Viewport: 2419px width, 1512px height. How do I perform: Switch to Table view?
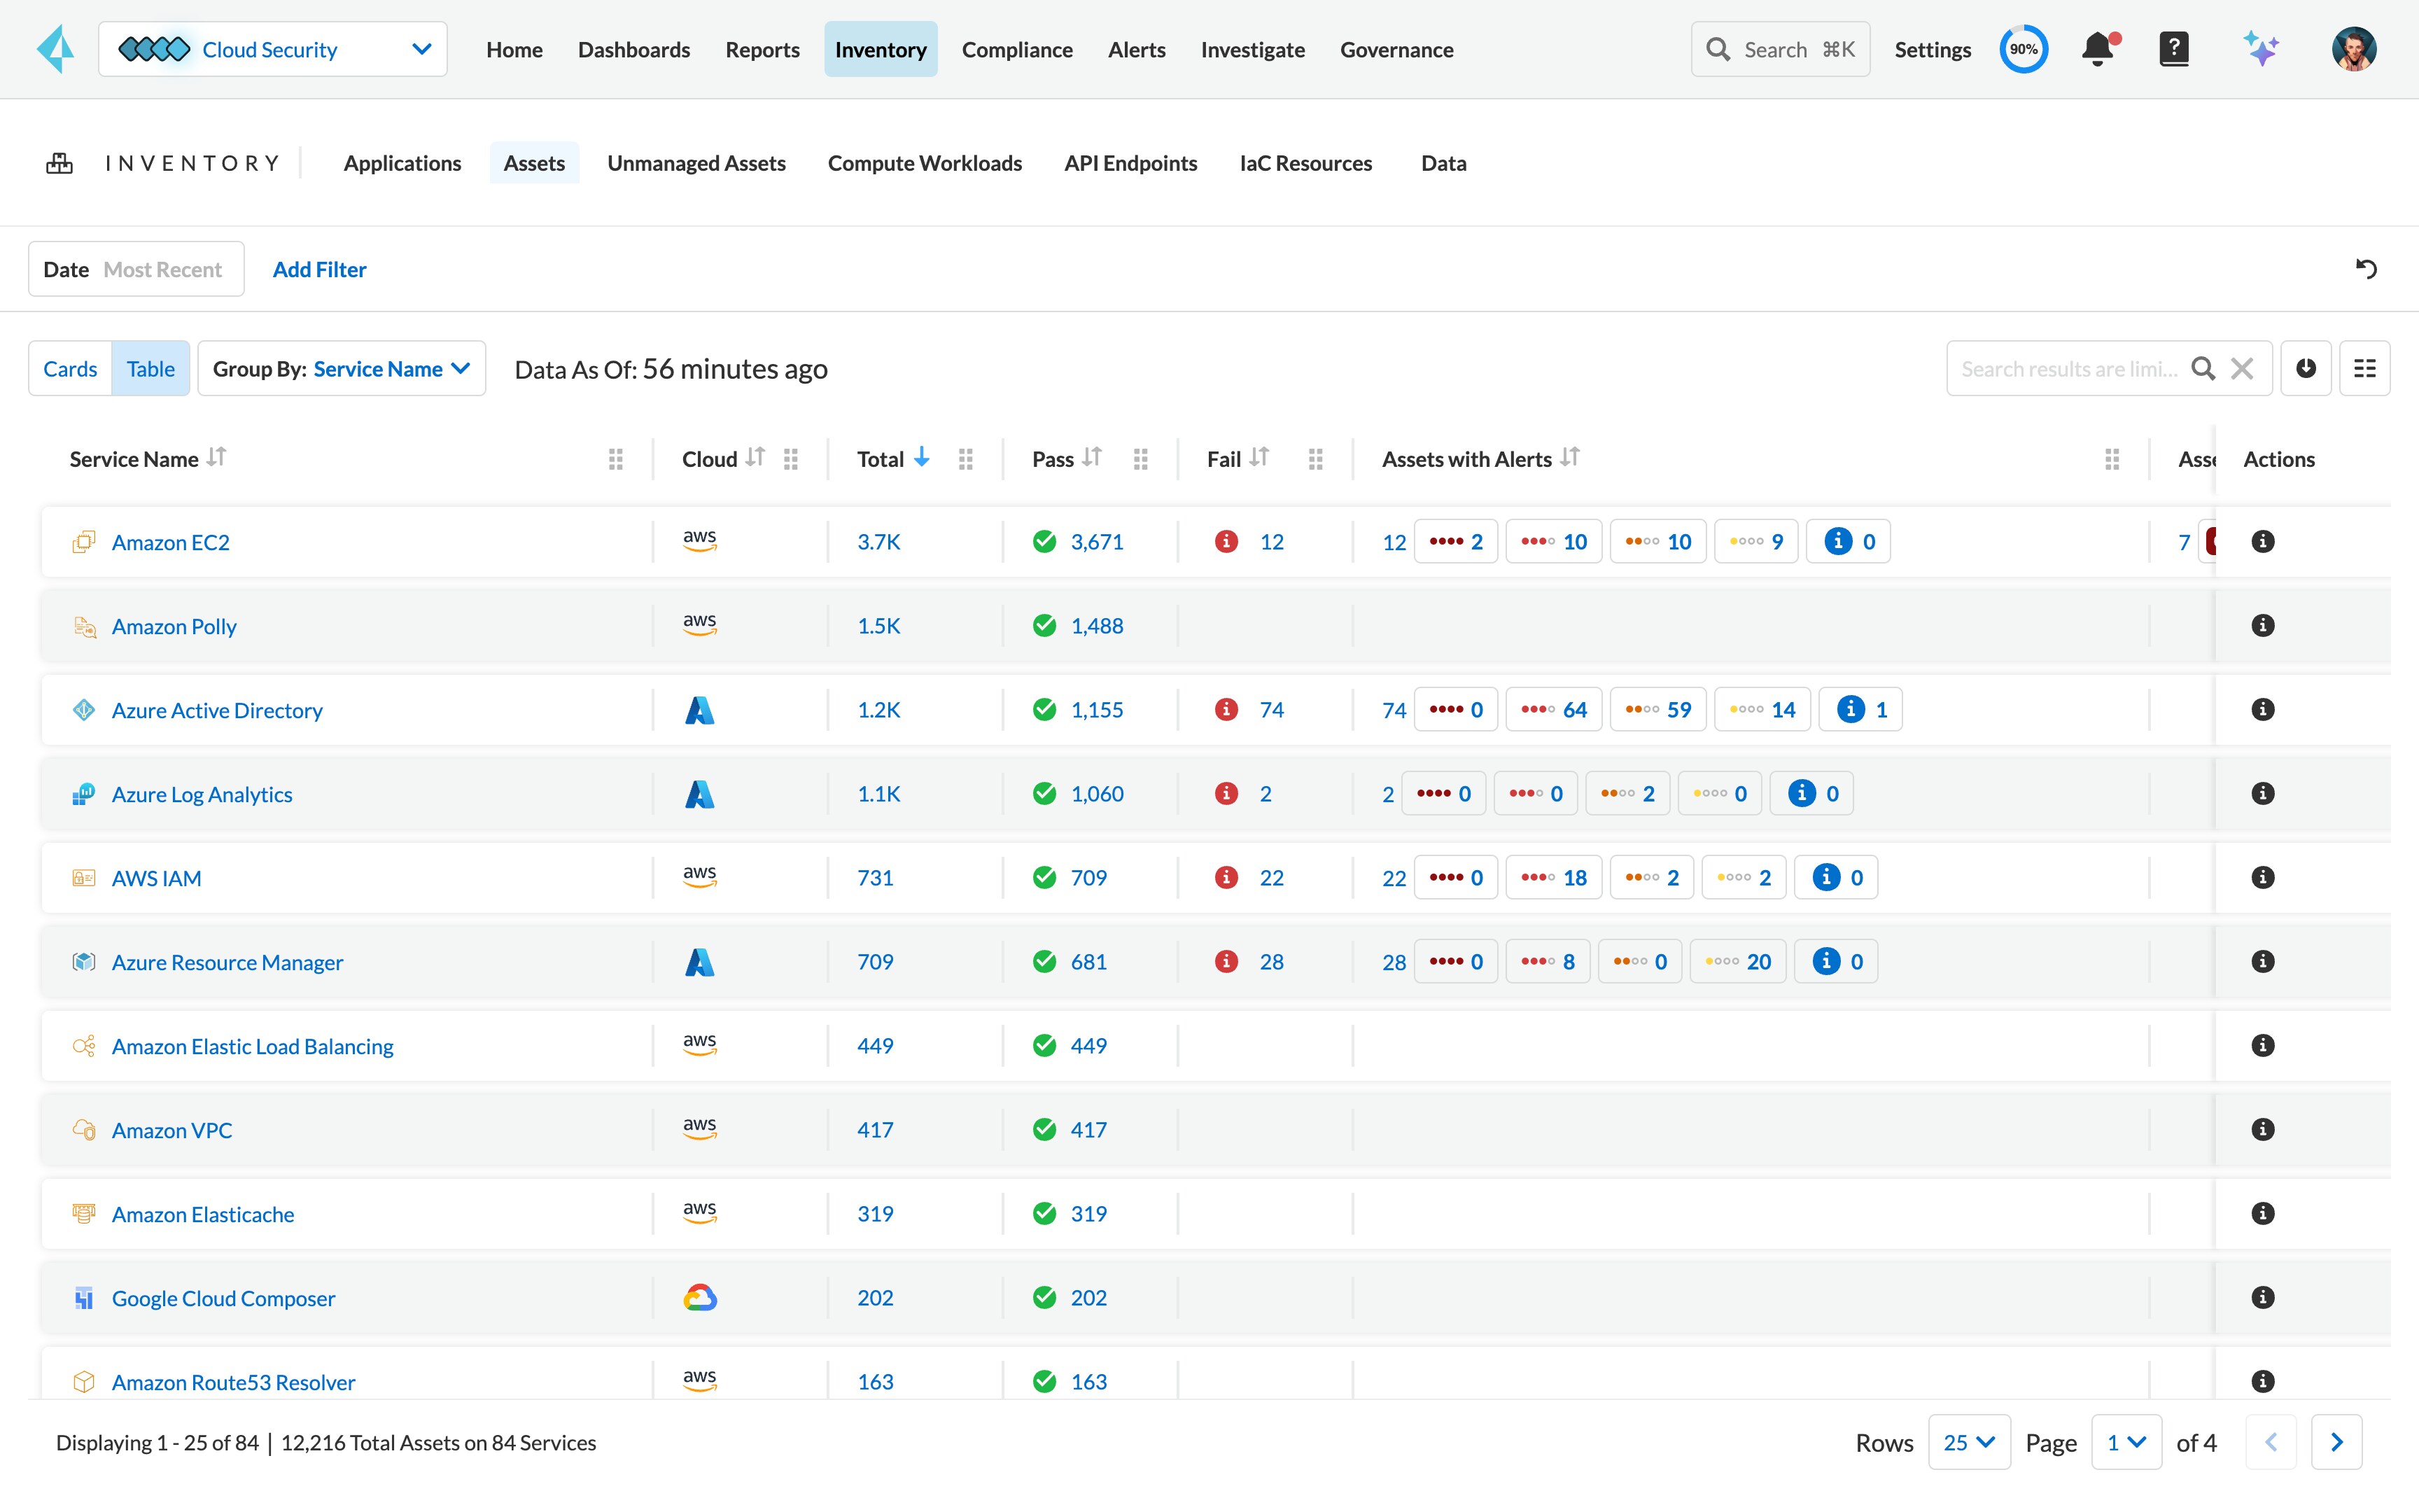pyautogui.click(x=150, y=368)
